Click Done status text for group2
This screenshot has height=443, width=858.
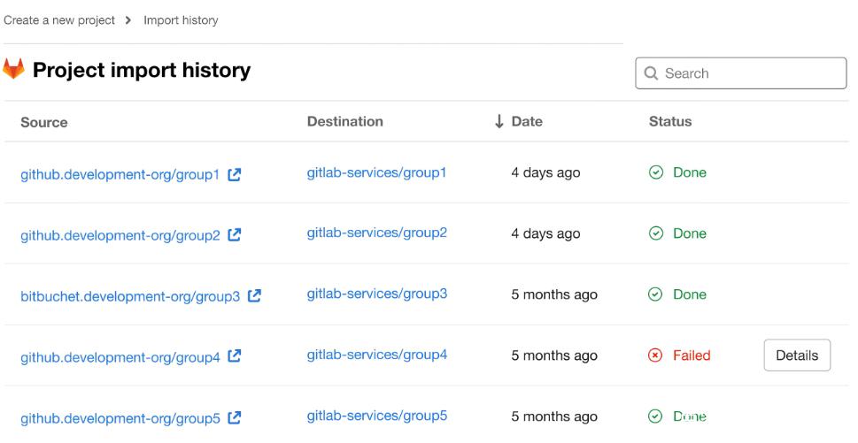[x=690, y=233]
